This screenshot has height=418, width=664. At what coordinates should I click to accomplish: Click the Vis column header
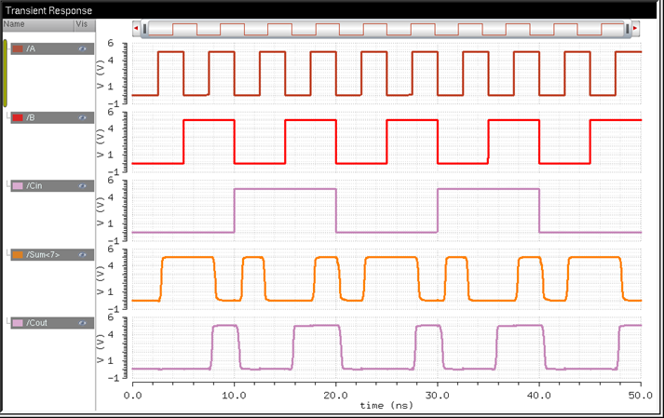pos(81,24)
